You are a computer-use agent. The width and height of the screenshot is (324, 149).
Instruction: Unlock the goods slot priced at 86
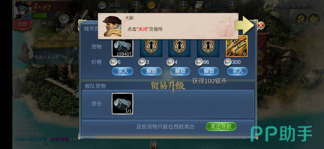click(x=209, y=71)
